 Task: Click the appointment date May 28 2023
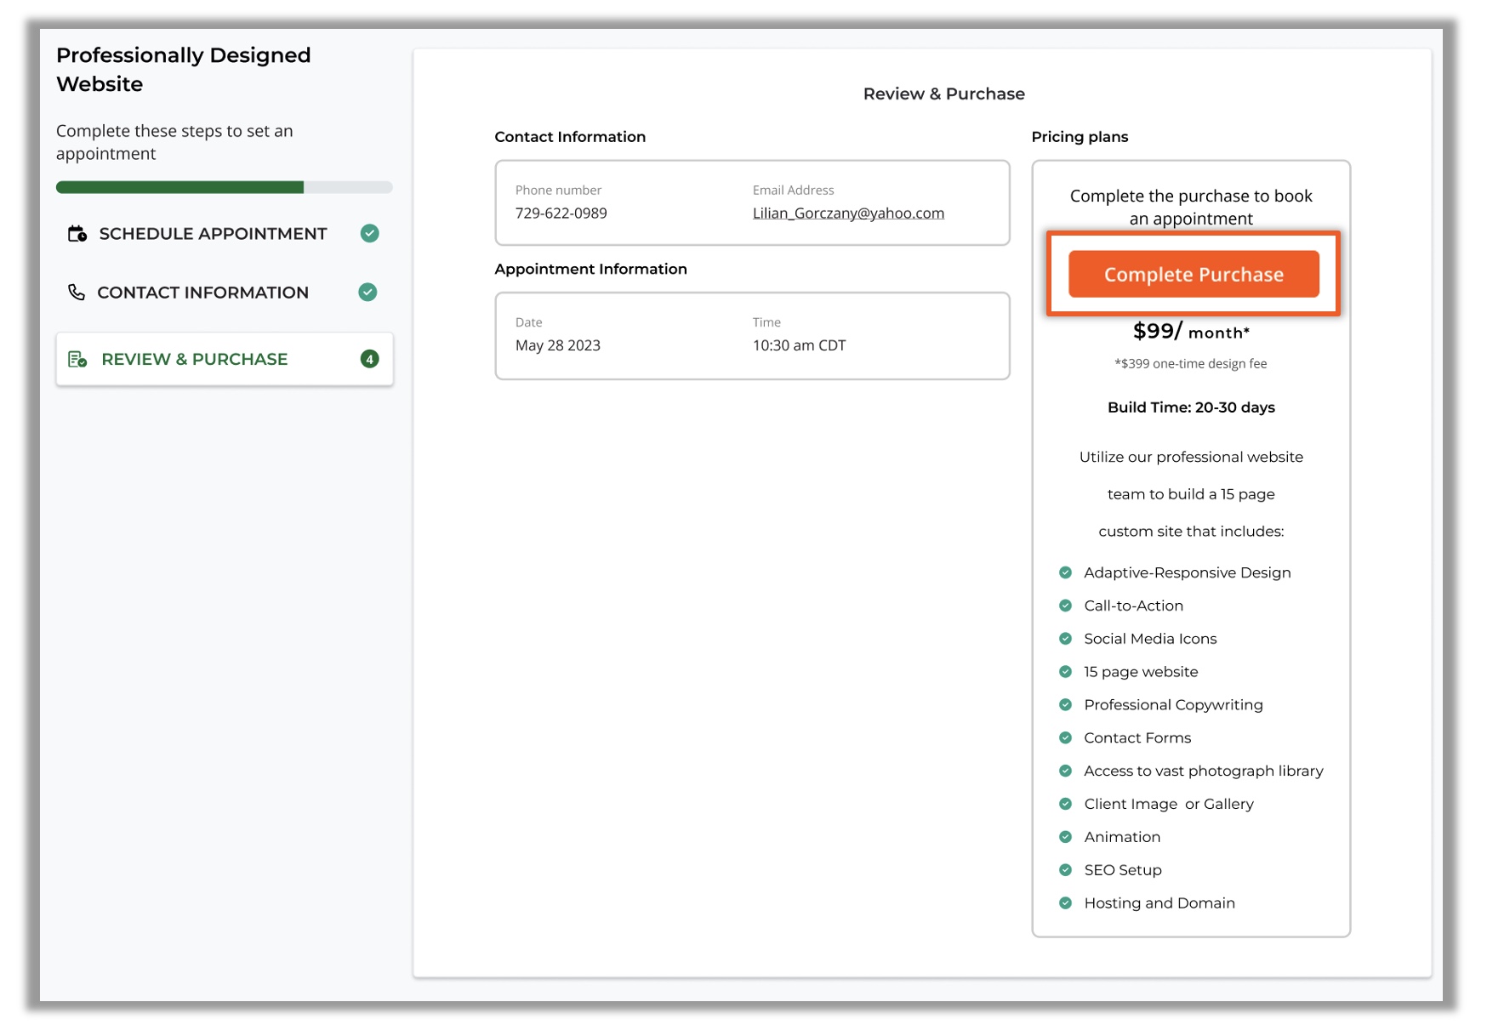[557, 346]
